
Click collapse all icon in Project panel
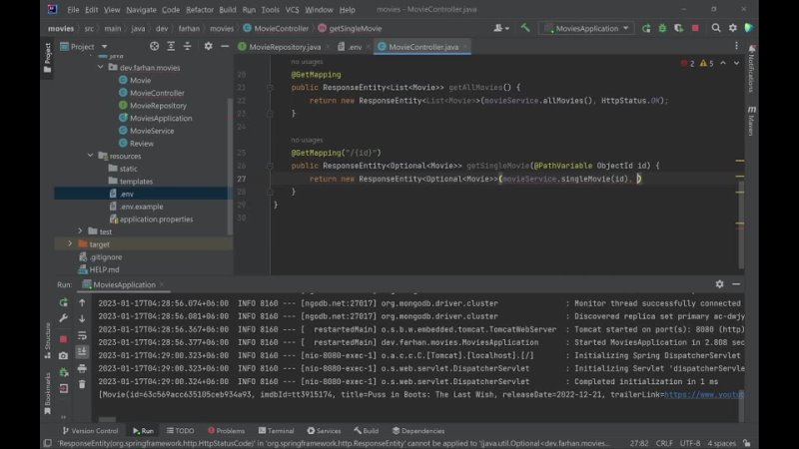pos(187,46)
